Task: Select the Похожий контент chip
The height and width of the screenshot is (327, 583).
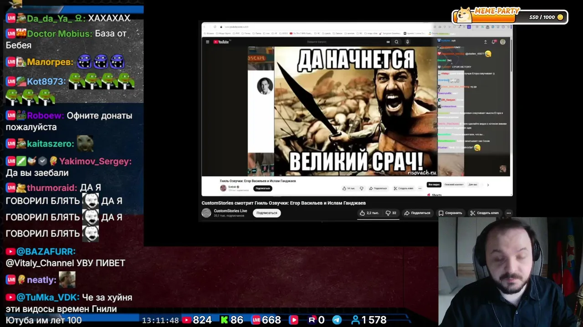Action: [x=454, y=184]
